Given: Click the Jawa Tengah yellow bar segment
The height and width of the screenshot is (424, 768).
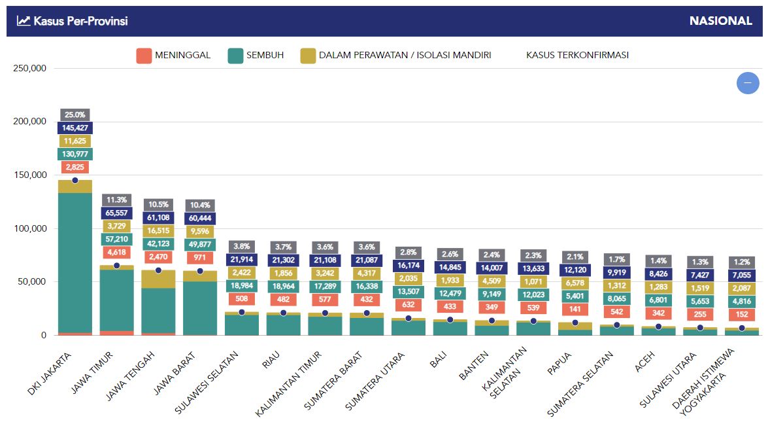Looking at the screenshot, I should [x=159, y=279].
